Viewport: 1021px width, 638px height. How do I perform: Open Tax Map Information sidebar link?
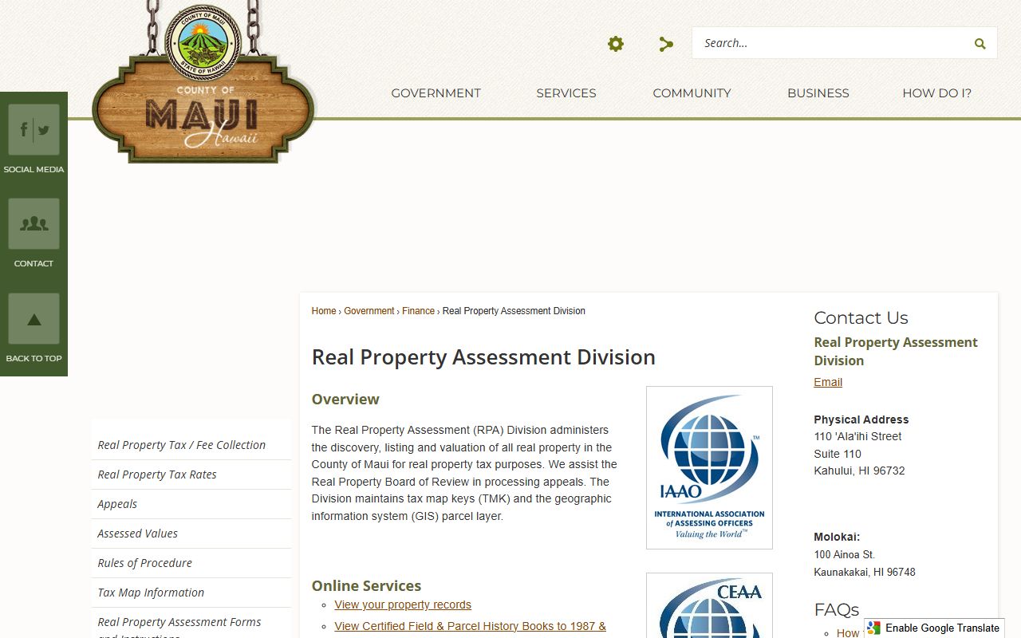pyautogui.click(x=191, y=593)
